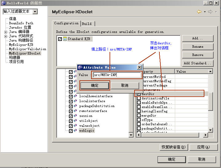Click the Add Standard... button
Viewport: 221px width, 168px height.
(x=198, y=63)
